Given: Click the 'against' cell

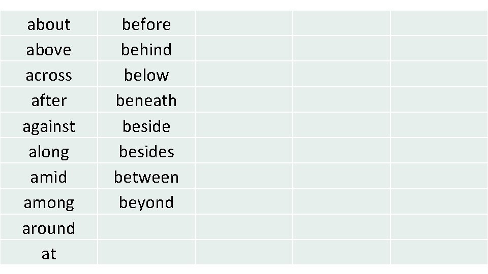Looking at the screenshot, I should (49, 125).
